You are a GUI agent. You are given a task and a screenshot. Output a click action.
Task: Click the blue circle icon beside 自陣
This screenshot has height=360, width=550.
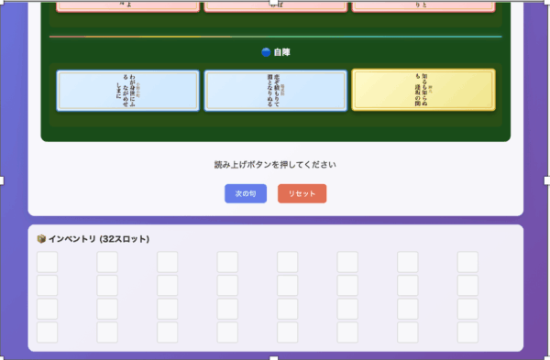point(266,52)
